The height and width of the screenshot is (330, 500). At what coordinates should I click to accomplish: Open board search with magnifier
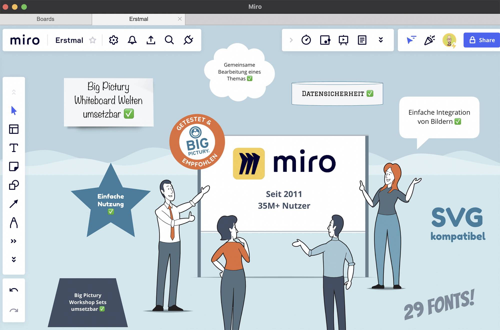tap(169, 40)
